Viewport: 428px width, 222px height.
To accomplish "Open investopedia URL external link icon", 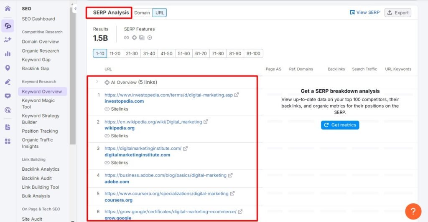I will [x=237, y=95].
